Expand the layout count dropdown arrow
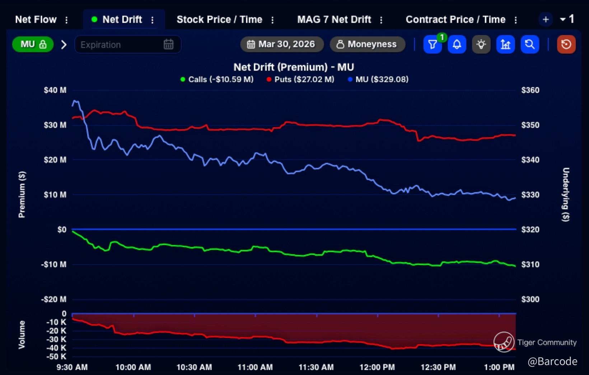This screenshot has height=375, width=589. coord(562,19)
